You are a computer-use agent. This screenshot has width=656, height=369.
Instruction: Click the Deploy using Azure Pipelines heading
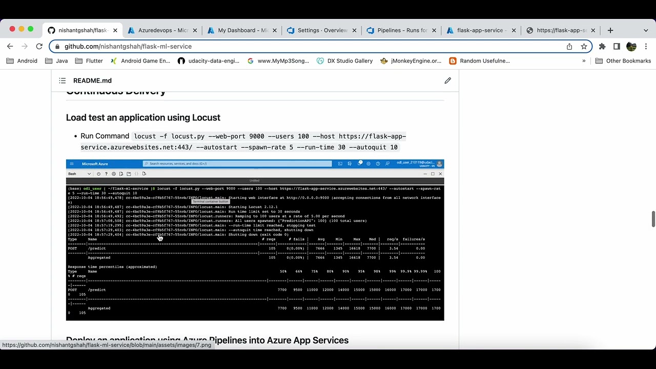tap(207, 340)
